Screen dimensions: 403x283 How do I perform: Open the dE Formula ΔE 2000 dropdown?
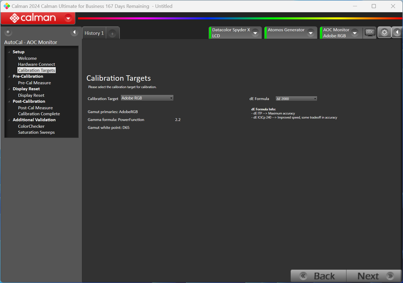[x=296, y=99]
